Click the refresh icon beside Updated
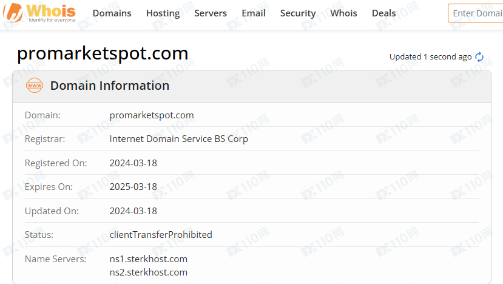 [x=479, y=57]
